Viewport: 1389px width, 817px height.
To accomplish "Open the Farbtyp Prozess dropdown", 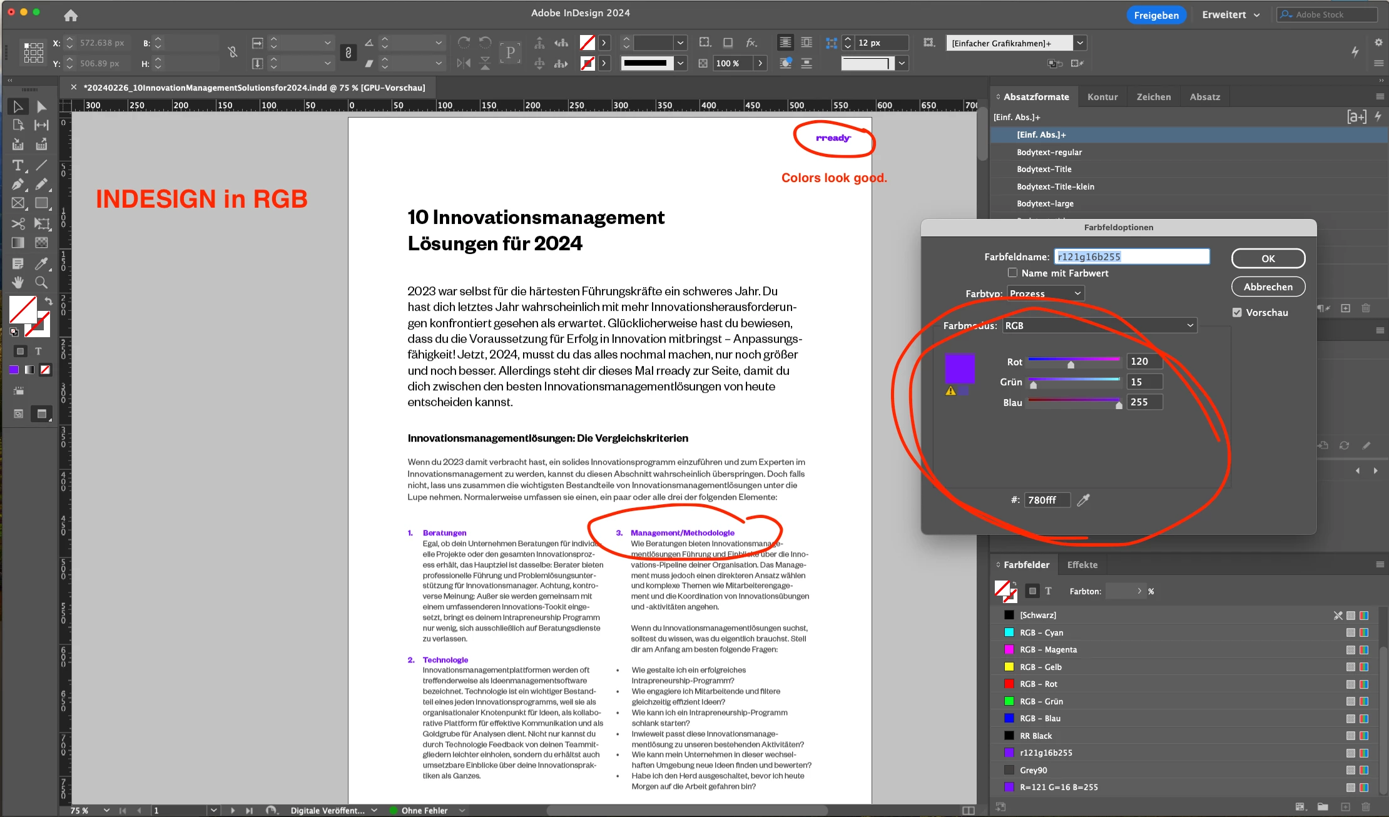I will (x=1045, y=293).
